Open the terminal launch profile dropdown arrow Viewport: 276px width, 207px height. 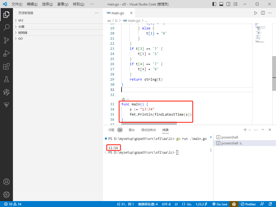point(249,130)
